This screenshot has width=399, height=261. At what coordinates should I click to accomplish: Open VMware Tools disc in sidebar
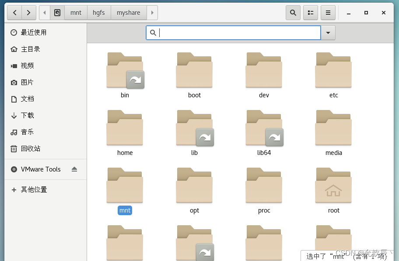[x=41, y=169]
